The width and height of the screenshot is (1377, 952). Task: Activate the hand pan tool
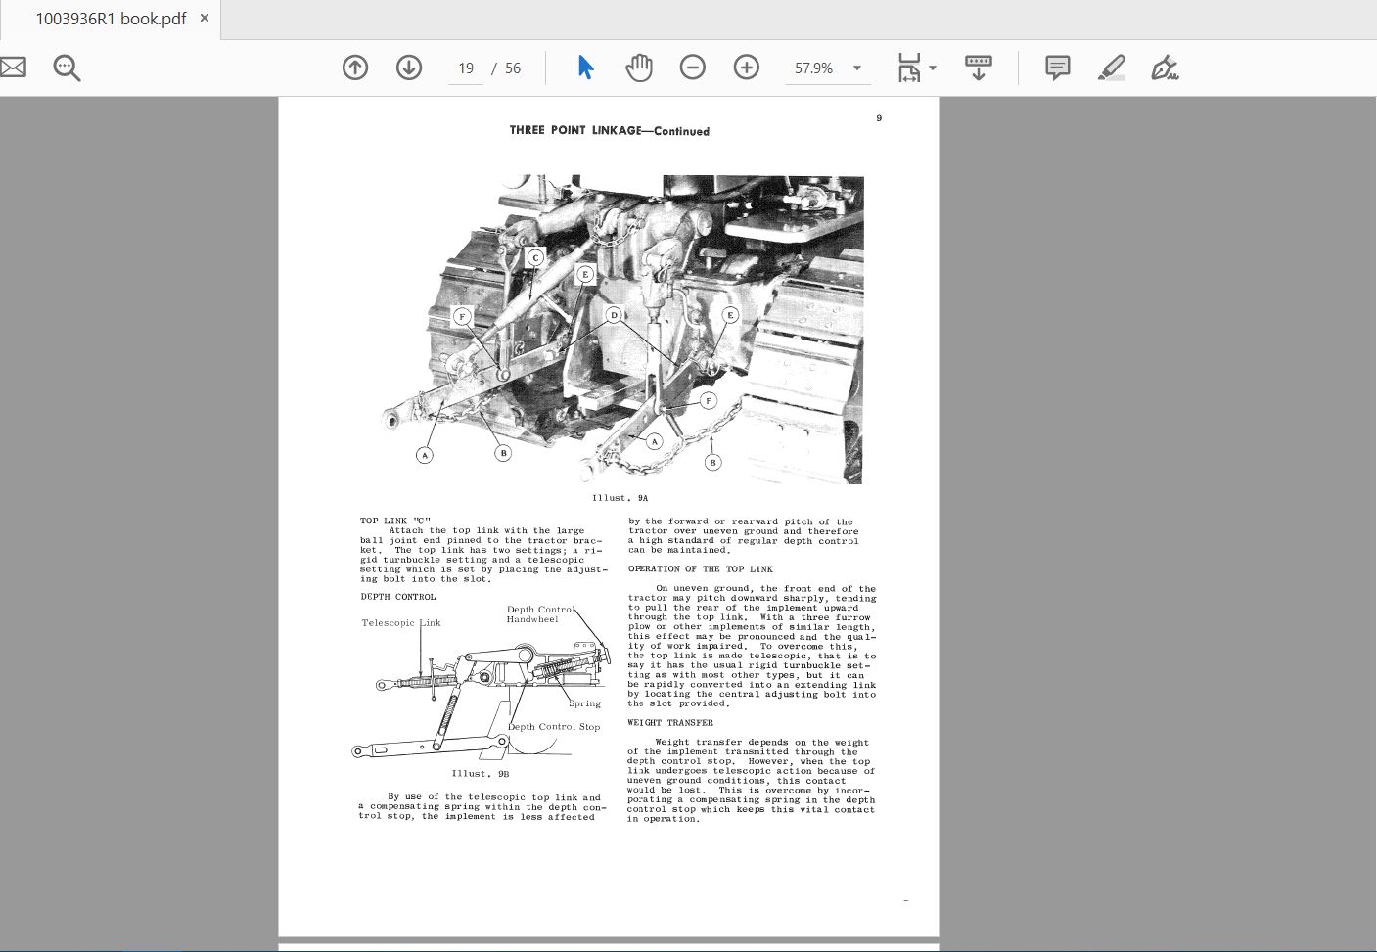[639, 68]
